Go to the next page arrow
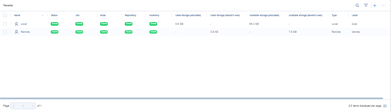Image resolution: width=391 pixels, height=111 pixels. (x=33, y=106)
